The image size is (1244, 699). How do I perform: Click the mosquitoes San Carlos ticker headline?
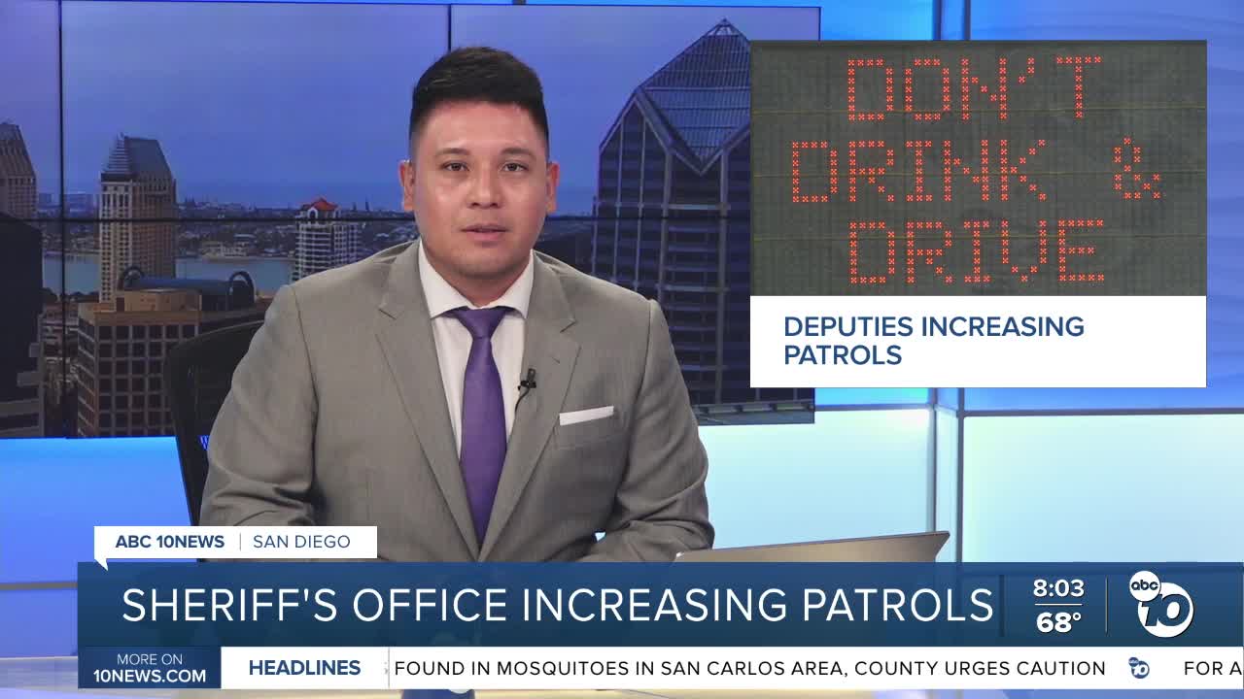(749, 668)
